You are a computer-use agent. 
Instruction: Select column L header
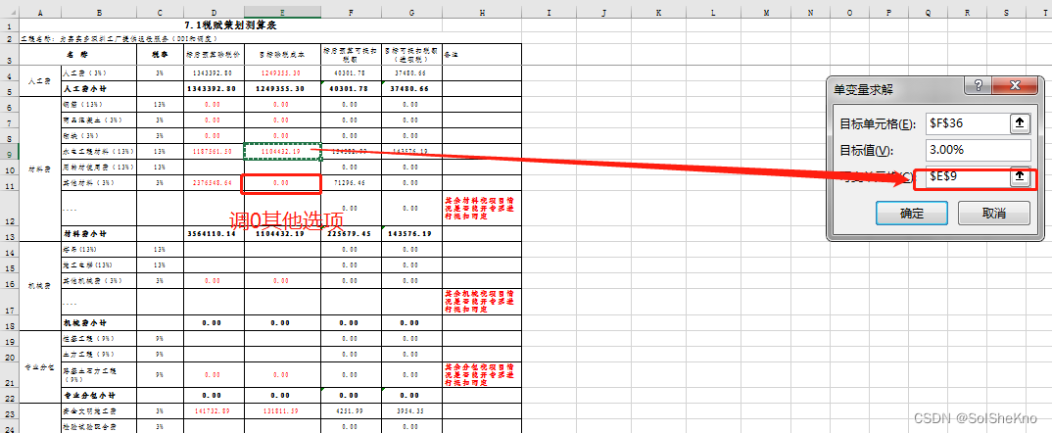coord(712,13)
